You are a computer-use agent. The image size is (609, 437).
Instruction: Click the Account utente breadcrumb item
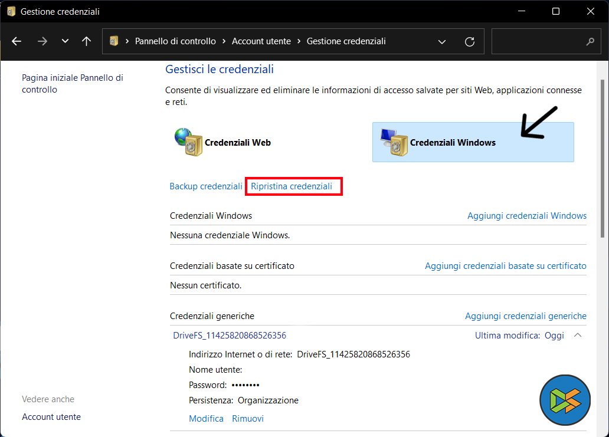click(x=261, y=41)
